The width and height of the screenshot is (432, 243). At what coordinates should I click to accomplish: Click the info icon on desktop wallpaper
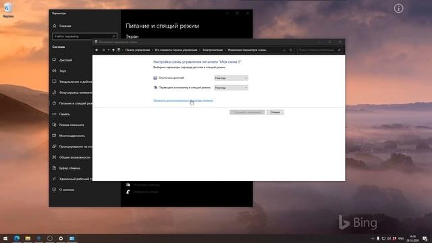point(398,9)
